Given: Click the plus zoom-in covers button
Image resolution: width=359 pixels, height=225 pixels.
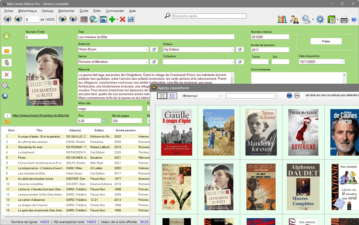Looking at the screenshot, I should pyautogui.click(x=289, y=96).
